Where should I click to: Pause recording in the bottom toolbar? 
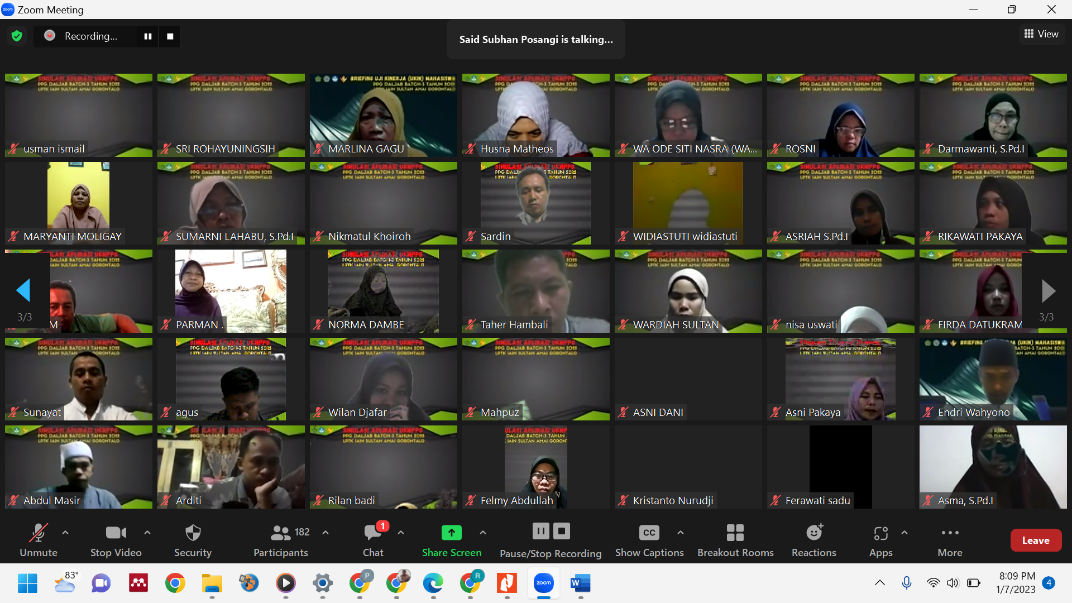click(x=540, y=531)
